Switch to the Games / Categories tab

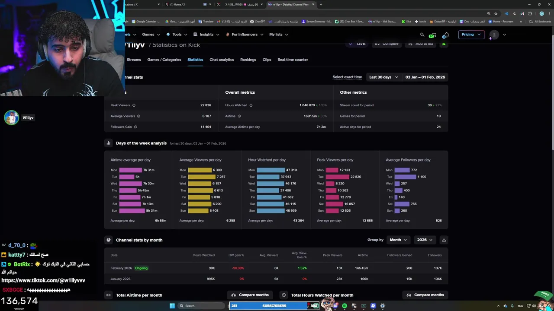coord(164,60)
